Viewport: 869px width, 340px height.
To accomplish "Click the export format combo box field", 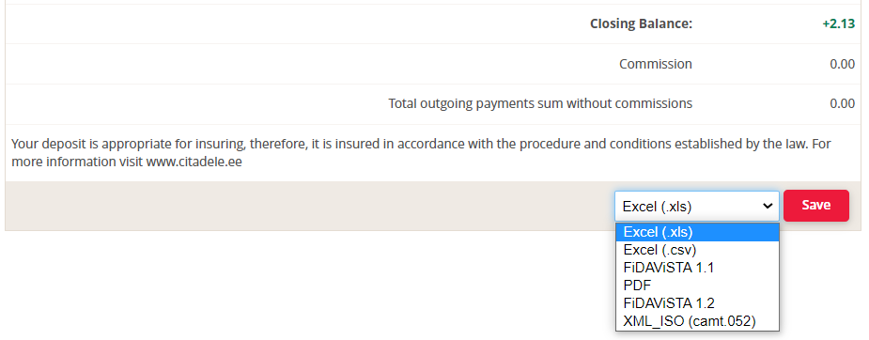I will point(697,206).
